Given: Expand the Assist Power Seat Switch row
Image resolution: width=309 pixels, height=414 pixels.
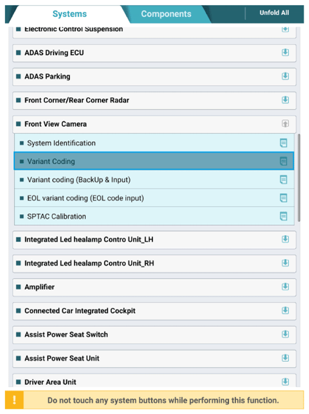Looking at the screenshot, I should 285,334.
